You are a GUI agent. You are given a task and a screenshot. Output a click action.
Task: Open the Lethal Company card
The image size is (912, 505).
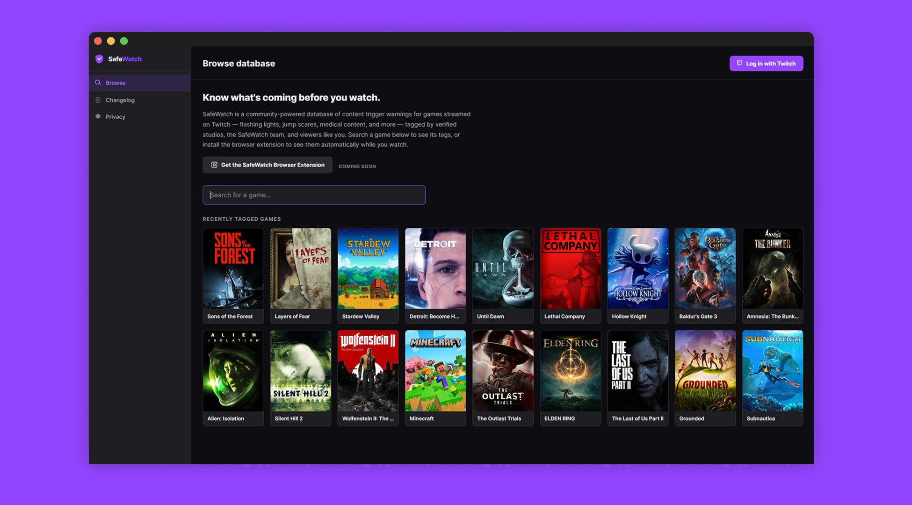click(570, 275)
